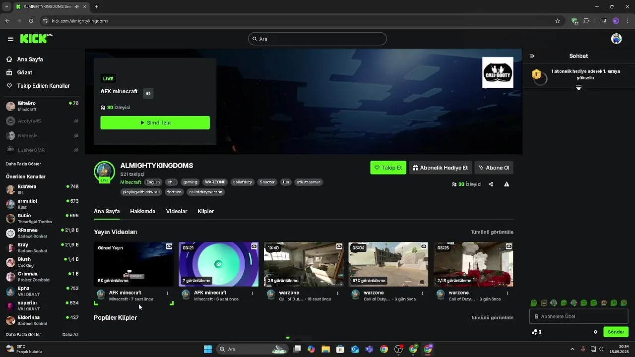
Task: Collapse recommended channels with Daha Az
Action: pyautogui.click(x=70, y=335)
